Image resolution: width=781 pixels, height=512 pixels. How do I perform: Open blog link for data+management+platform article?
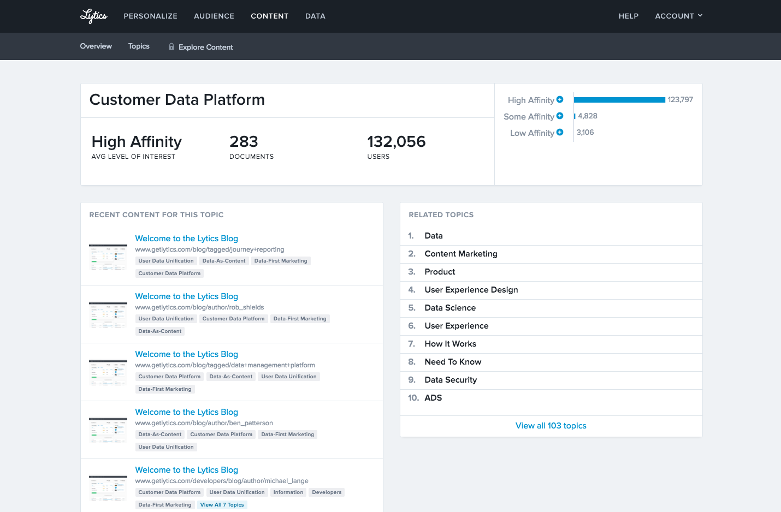click(186, 354)
